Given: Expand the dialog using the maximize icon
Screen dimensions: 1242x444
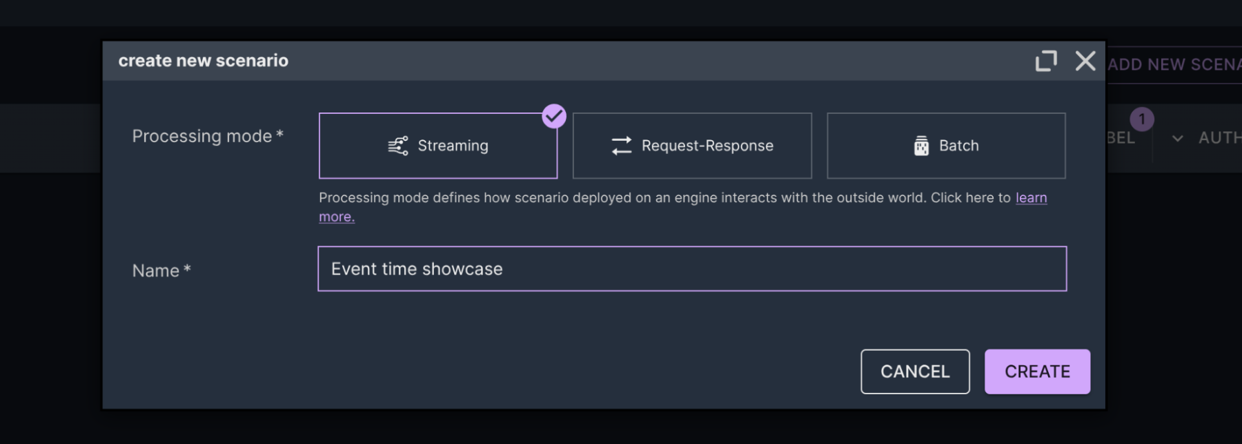Looking at the screenshot, I should [x=1046, y=61].
